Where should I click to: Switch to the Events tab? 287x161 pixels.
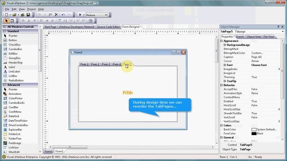click(x=240, y=37)
